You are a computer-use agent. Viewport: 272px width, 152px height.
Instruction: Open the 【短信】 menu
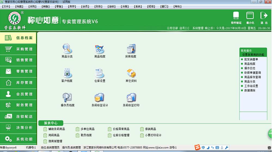(151, 7)
